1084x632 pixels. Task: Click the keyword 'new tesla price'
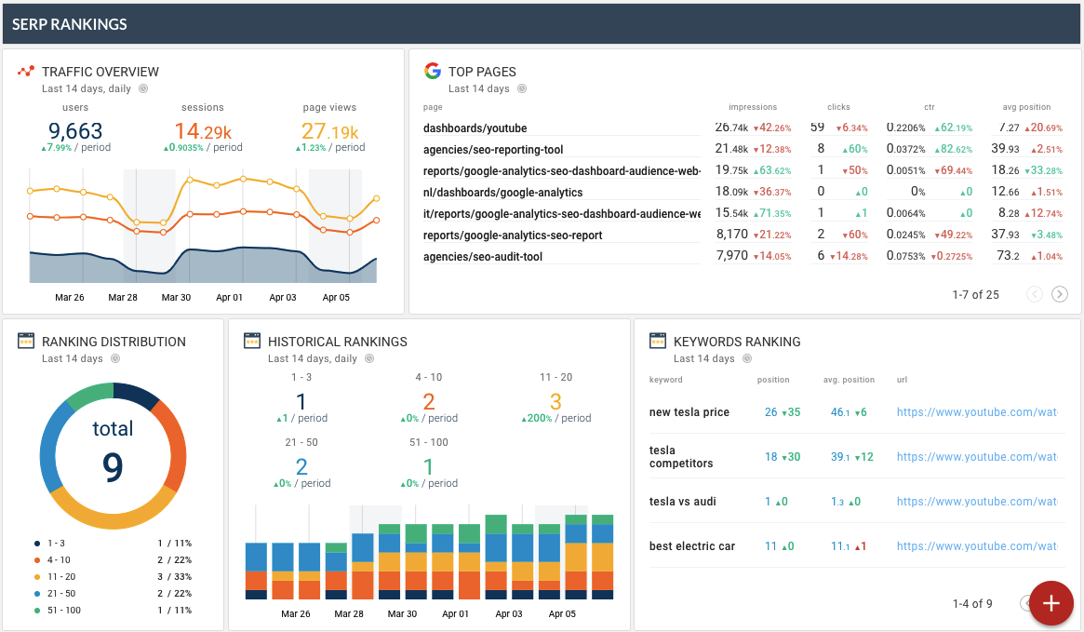[689, 412]
